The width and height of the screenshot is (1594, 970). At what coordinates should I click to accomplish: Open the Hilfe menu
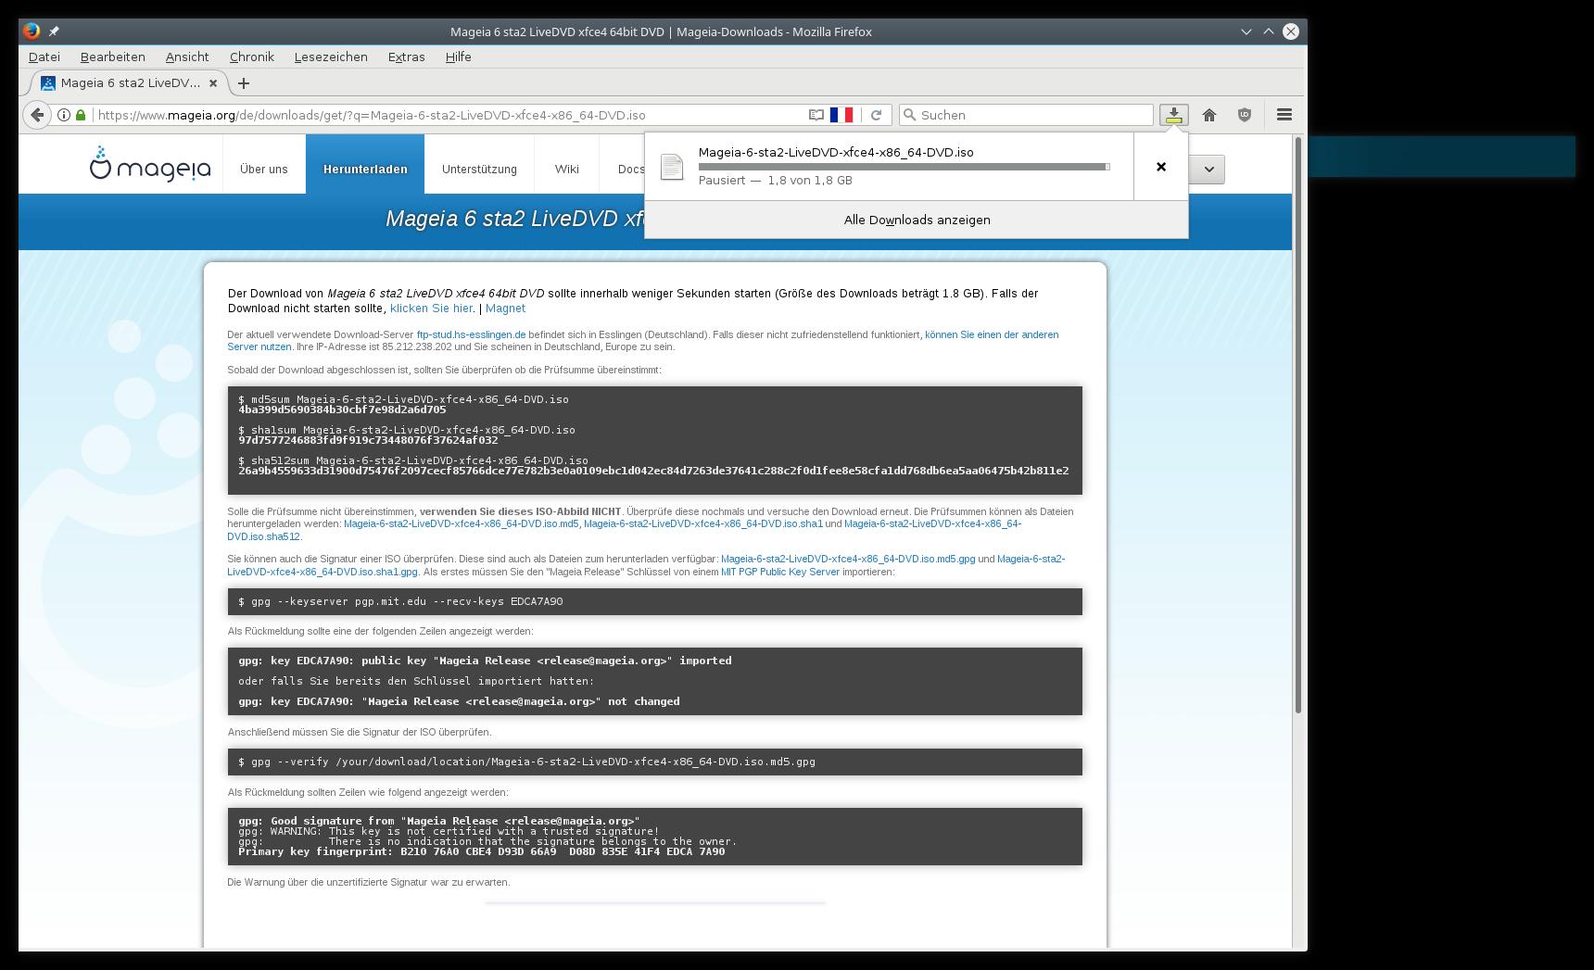[x=458, y=57]
